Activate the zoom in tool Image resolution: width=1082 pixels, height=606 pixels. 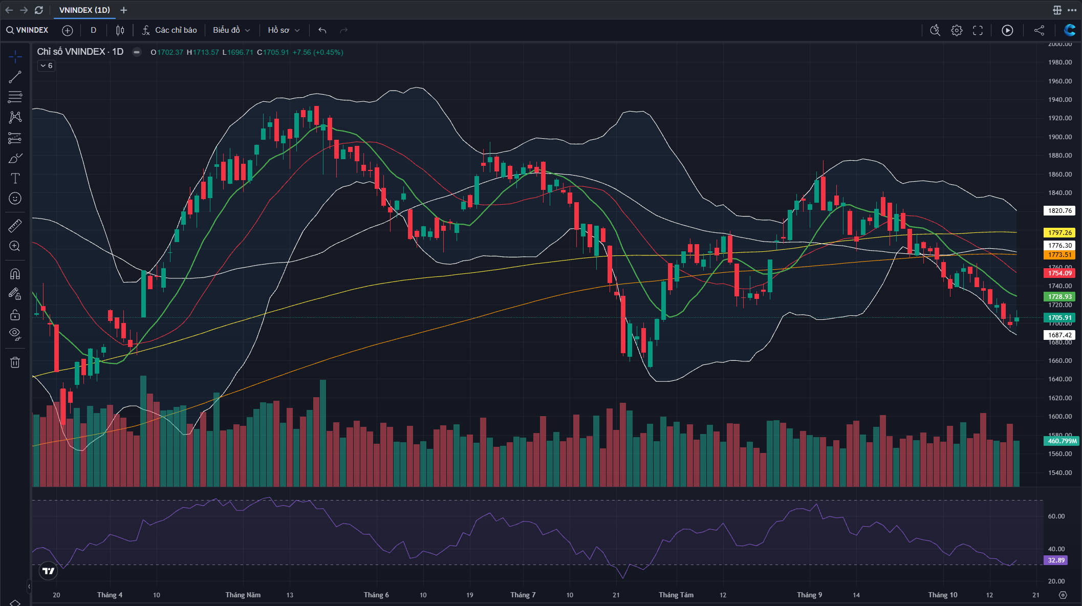15,246
